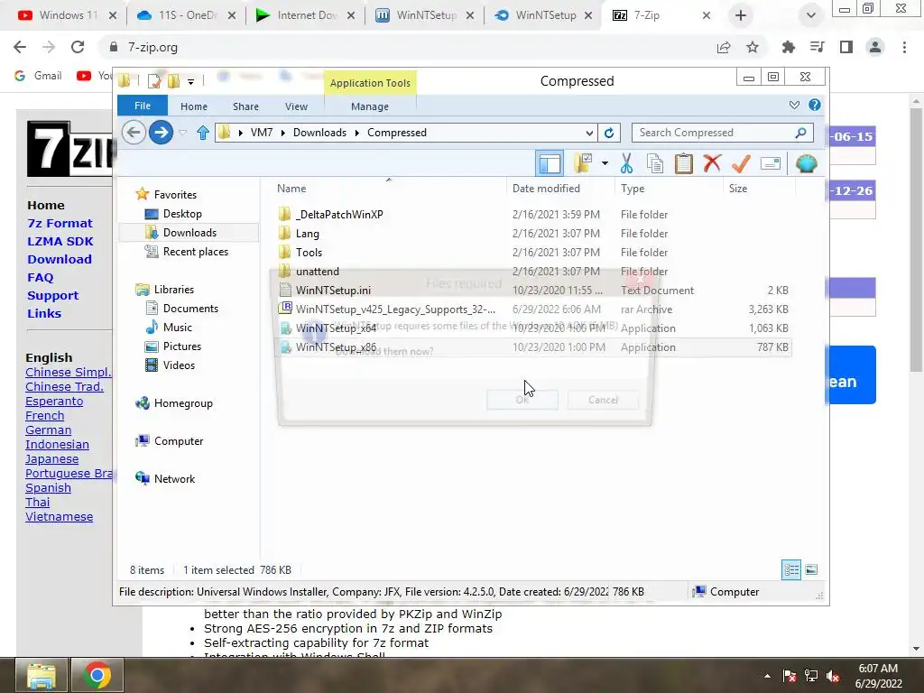924x693 pixels.
Task: Click the muted volume tray icon
Action: pos(833,676)
